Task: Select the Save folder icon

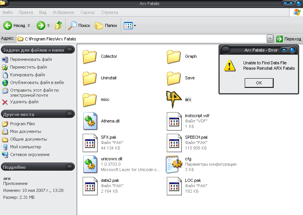Action: (x=174, y=78)
